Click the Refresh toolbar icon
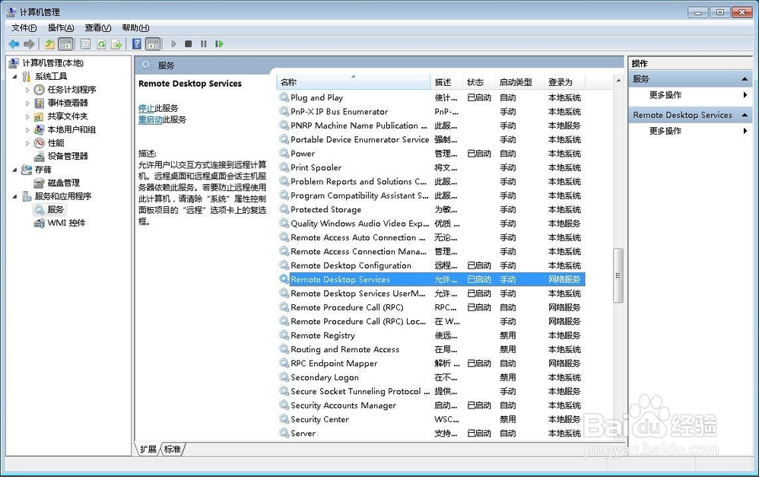The image size is (759, 477). tap(101, 44)
